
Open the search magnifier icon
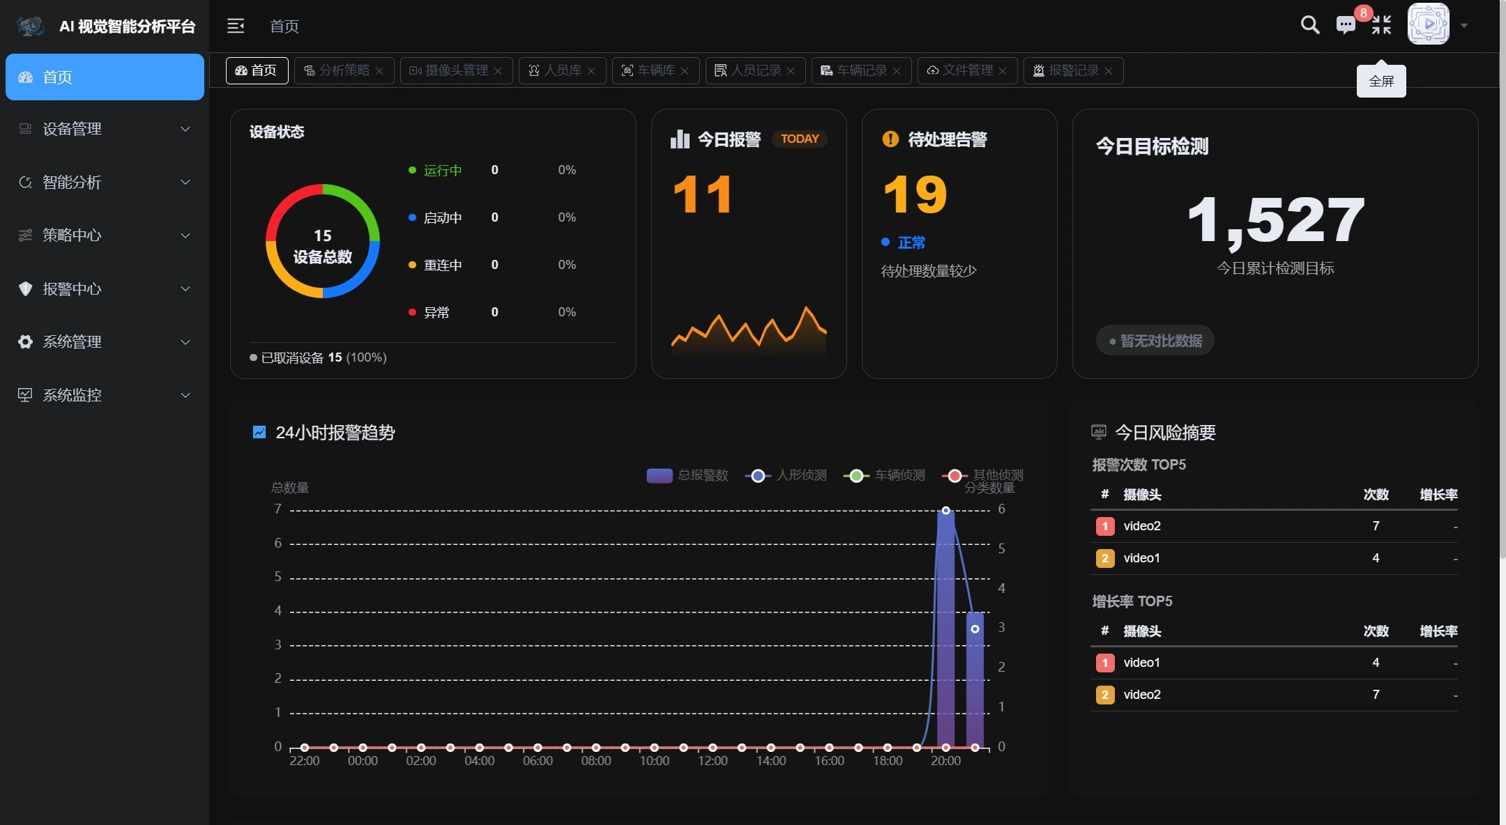coord(1310,25)
